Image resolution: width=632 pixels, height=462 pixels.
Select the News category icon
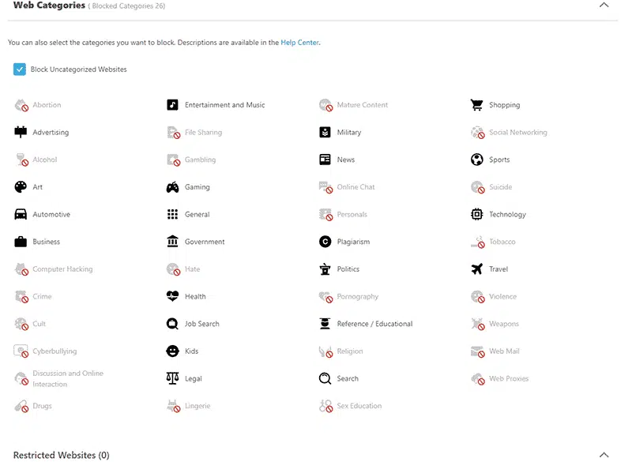click(x=325, y=160)
